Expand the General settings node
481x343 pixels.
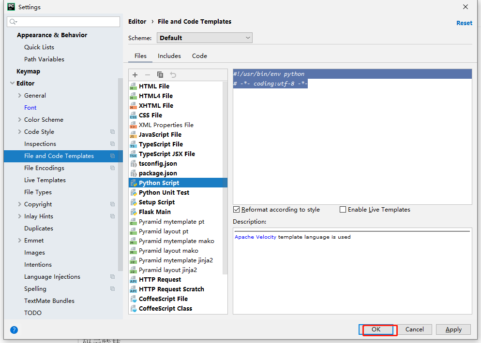[x=20, y=96]
